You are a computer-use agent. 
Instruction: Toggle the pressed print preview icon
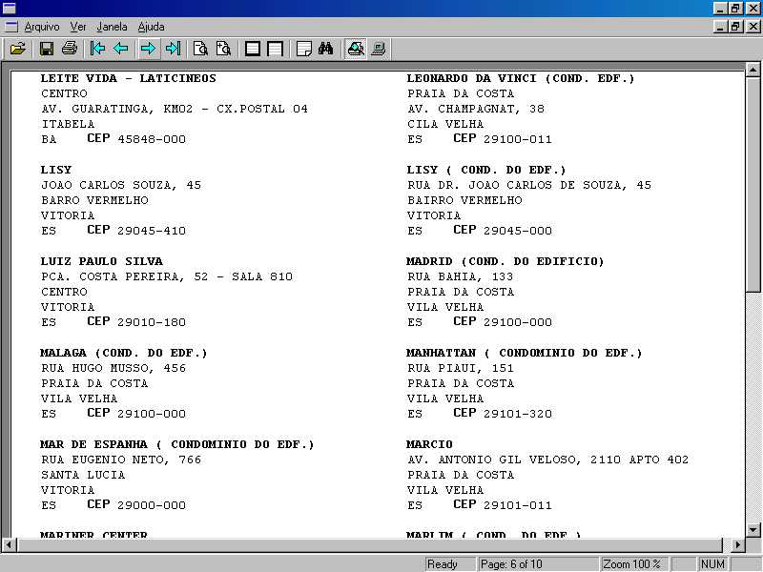(x=356, y=49)
